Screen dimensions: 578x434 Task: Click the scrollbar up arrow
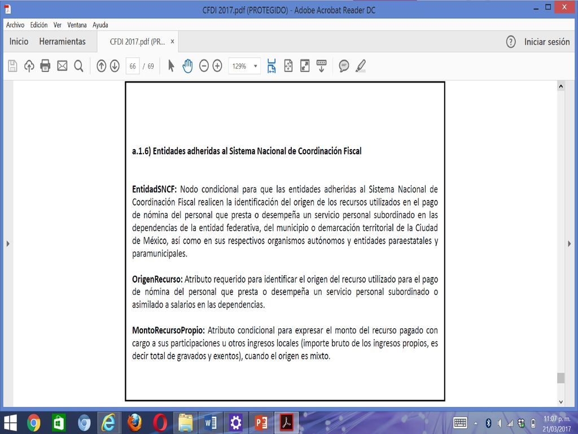pyautogui.click(x=561, y=86)
